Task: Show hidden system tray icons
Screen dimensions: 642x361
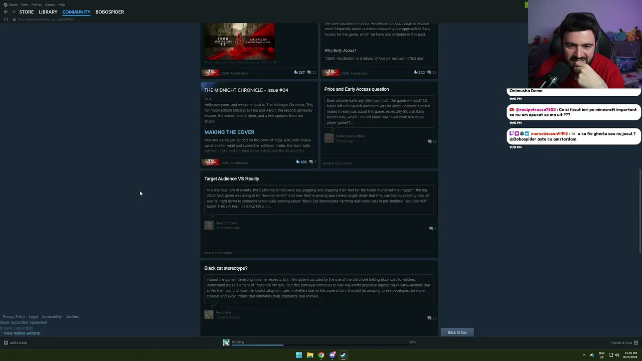Action: point(584,355)
